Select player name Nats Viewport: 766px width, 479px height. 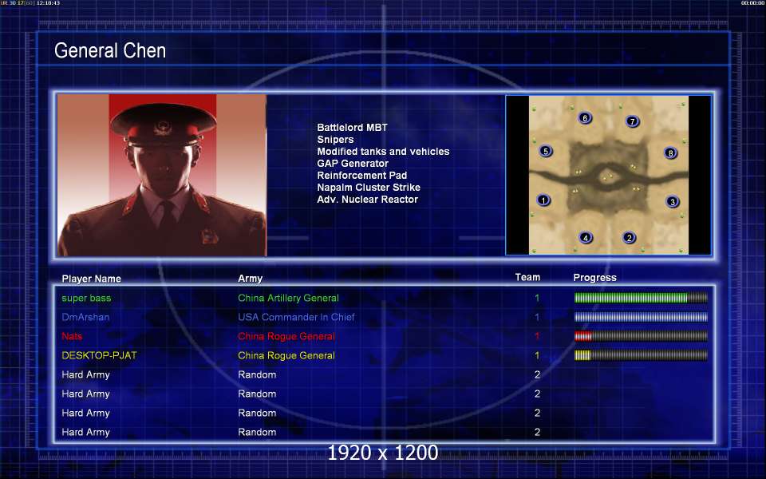tap(72, 336)
